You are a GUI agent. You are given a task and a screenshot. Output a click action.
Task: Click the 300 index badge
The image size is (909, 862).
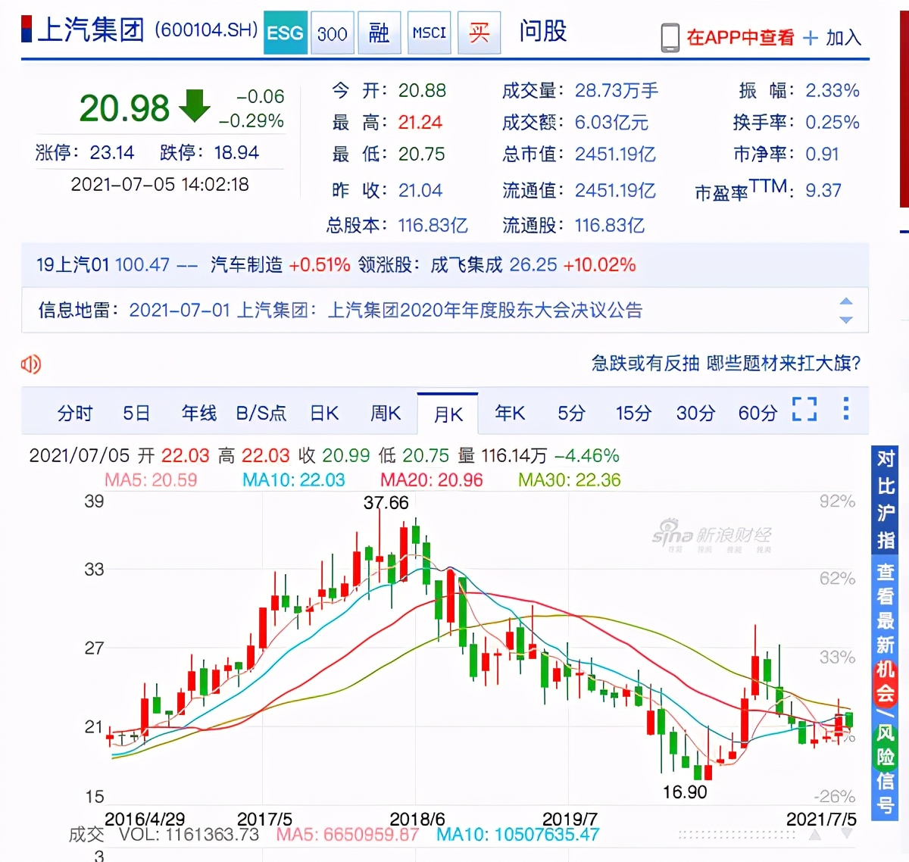coord(332,33)
